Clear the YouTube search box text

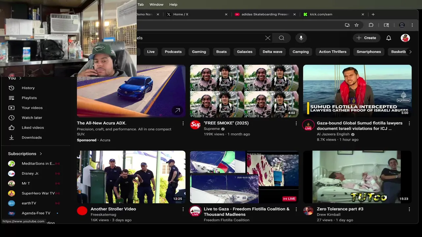coord(268,38)
